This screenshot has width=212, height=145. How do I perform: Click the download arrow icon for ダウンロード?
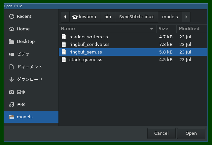[12, 79]
